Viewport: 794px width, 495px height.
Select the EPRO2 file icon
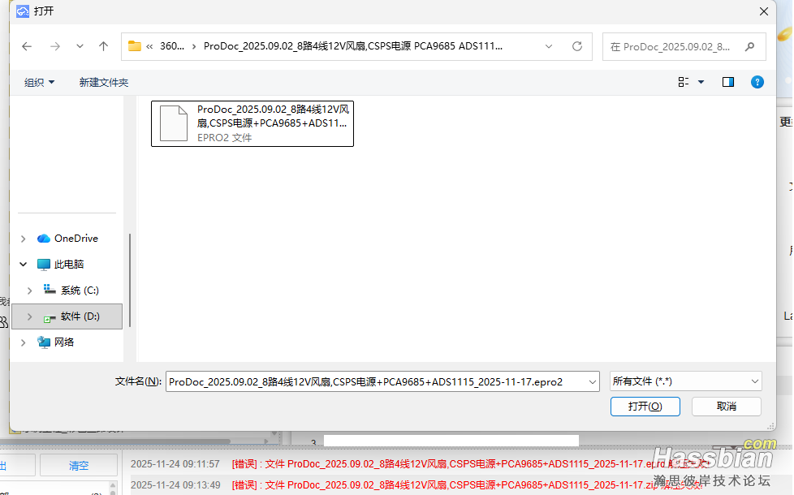tap(174, 123)
